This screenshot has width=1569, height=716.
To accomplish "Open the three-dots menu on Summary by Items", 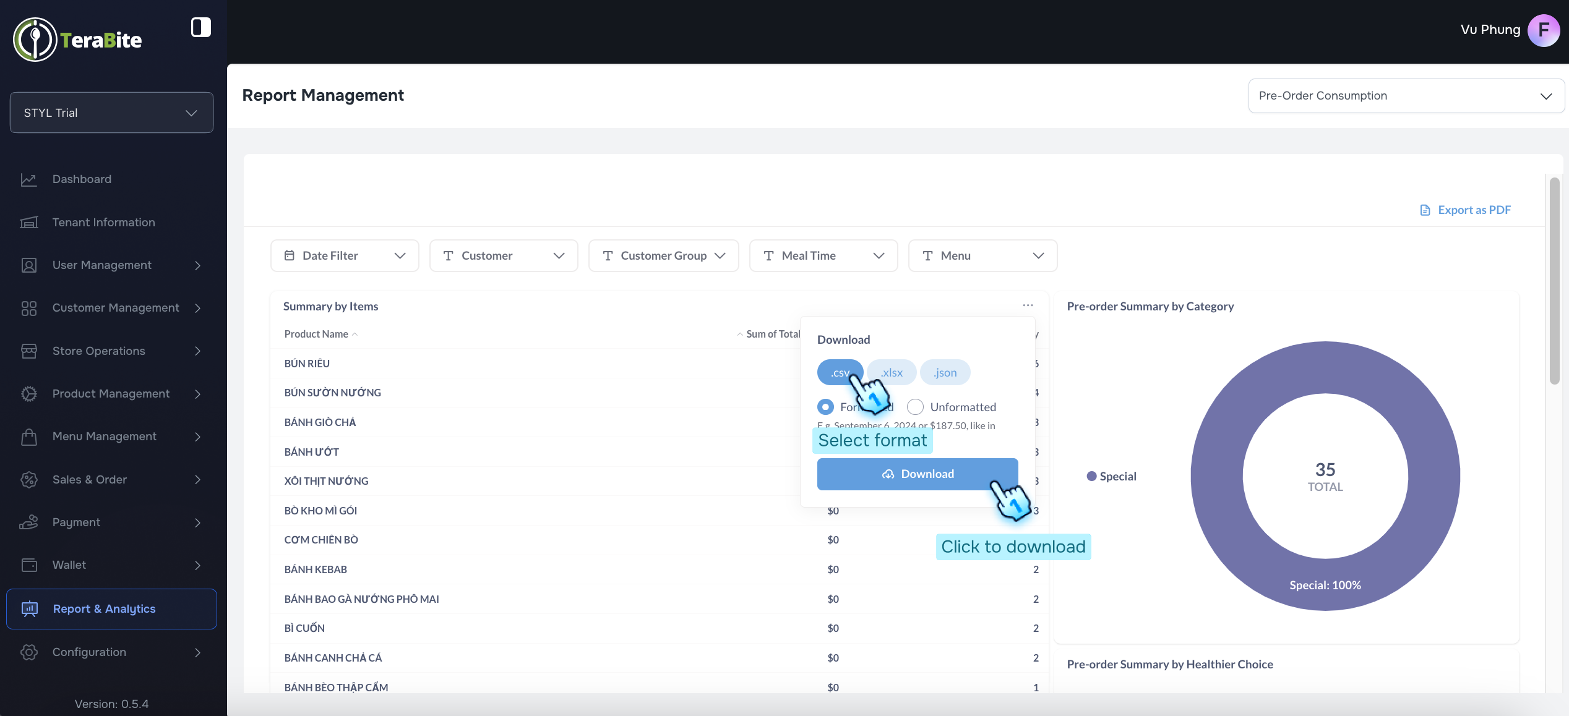I will click(1028, 305).
